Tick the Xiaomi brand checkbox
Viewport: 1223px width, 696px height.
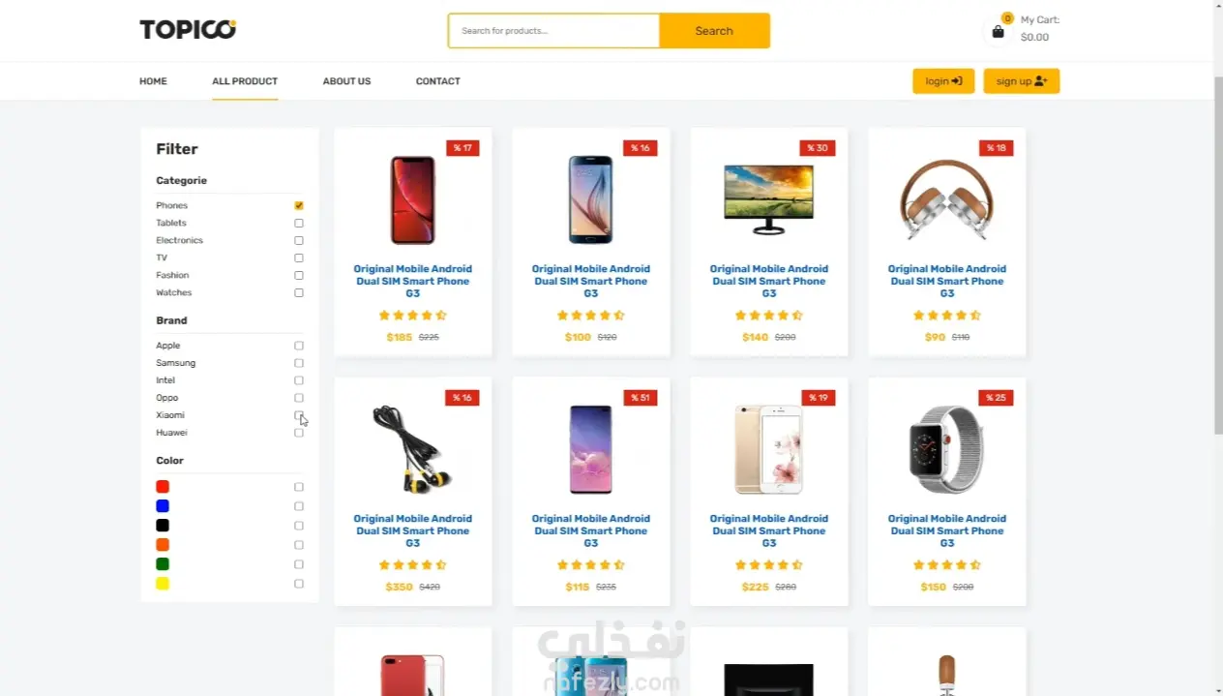(x=299, y=415)
